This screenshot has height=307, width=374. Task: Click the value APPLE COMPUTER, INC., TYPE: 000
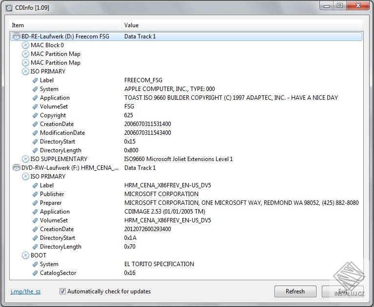pos(170,89)
